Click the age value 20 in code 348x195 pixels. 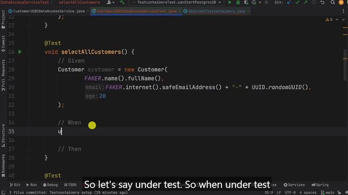(102, 96)
